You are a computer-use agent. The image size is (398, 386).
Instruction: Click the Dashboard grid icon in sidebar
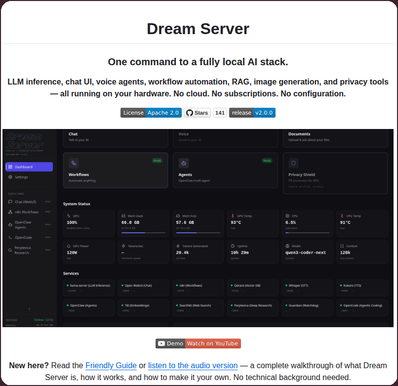tap(10, 167)
